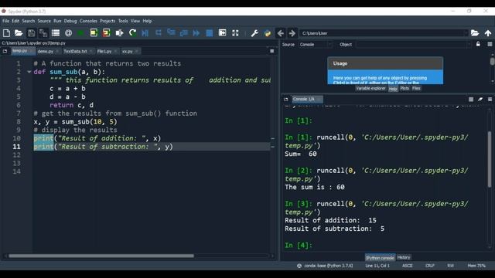
Task: Step out until function returns
Action: [x=184, y=32]
